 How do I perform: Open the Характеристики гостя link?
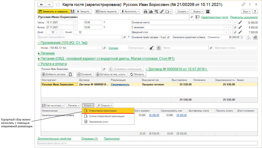215,17
